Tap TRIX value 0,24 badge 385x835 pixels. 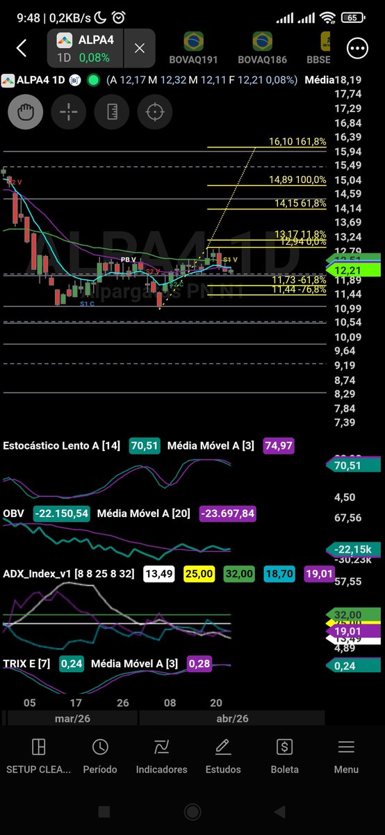click(x=72, y=664)
